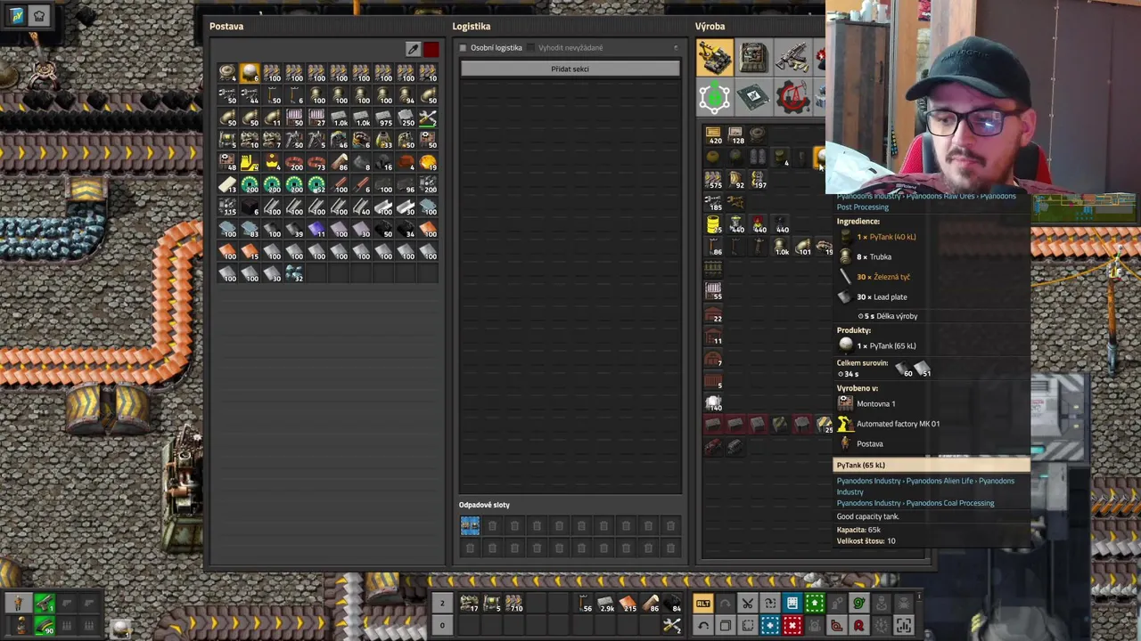
Task: Select the blue blueprint shortcut with white cross
Action: pos(770,625)
